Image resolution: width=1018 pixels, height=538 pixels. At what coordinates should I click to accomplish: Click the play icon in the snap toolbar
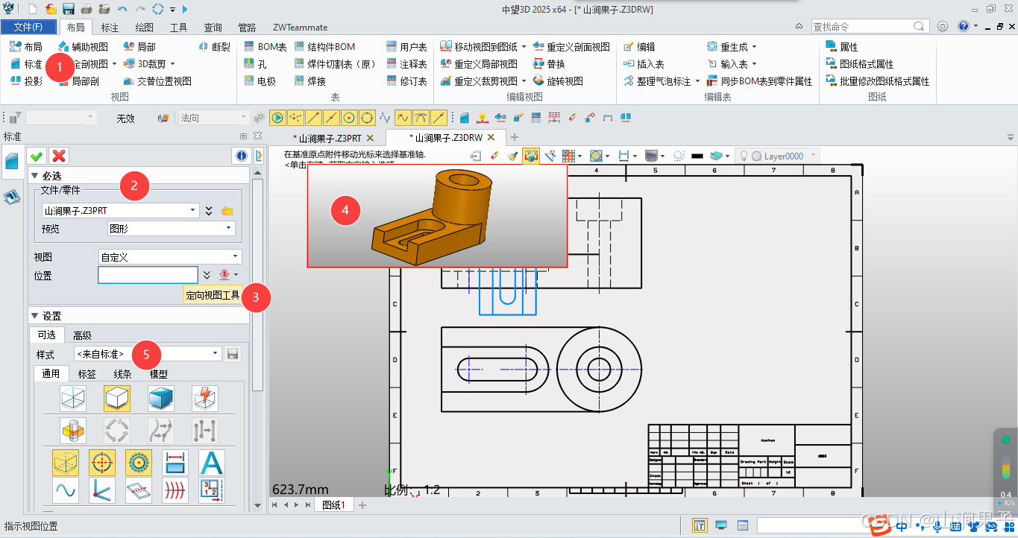[277, 117]
